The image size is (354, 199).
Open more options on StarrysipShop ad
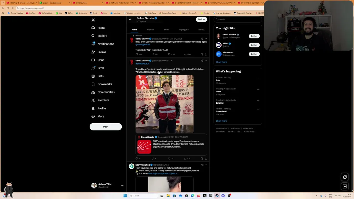(x=205, y=165)
